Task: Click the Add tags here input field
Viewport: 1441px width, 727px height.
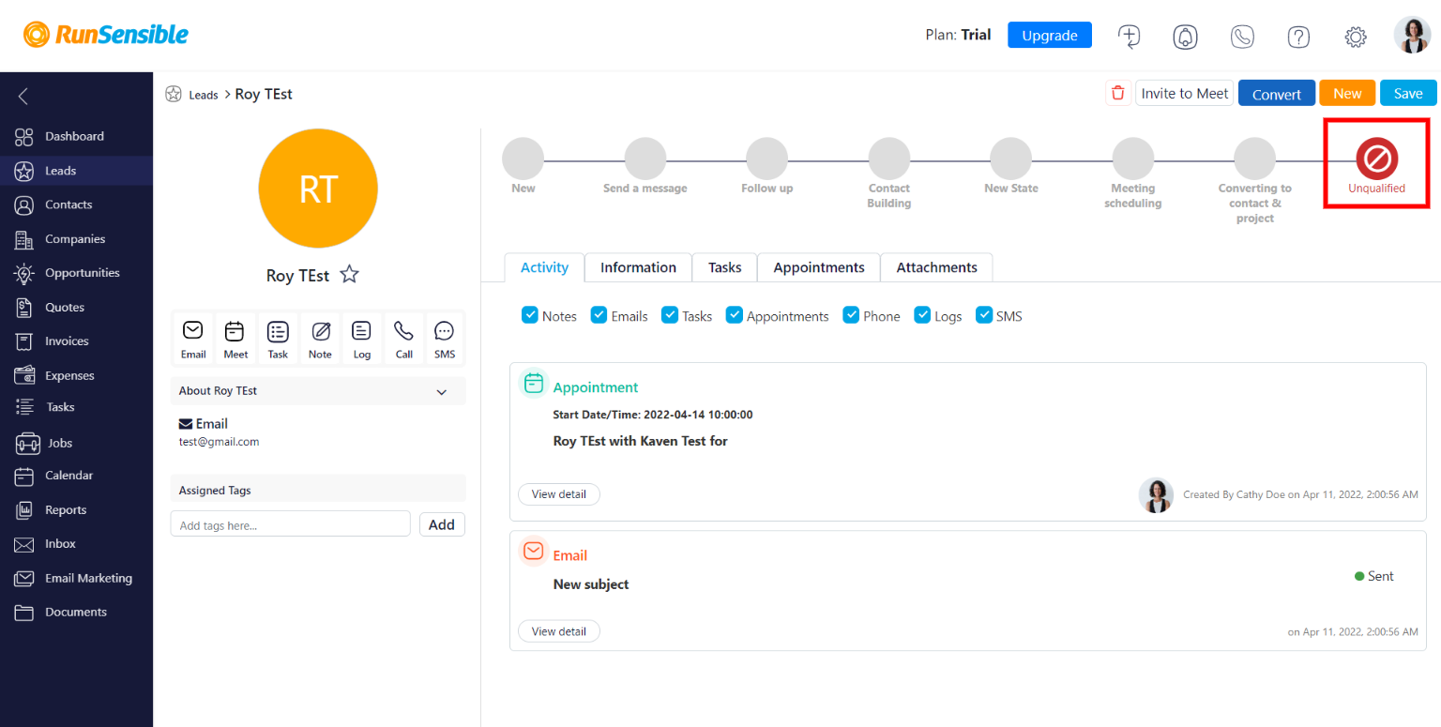Action: point(291,524)
